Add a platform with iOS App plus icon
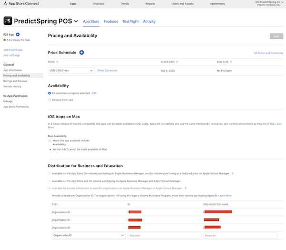This screenshot has height=250, width=286. pyautogui.click(x=18, y=34)
